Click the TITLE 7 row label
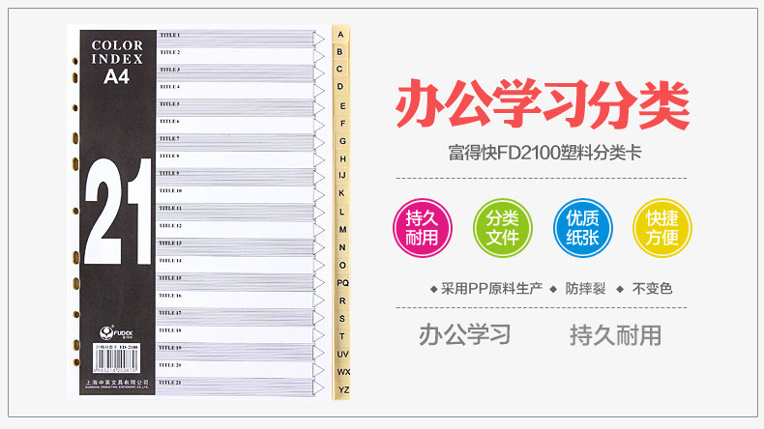Viewport: 764px width, 429px height. tap(169, 139)
